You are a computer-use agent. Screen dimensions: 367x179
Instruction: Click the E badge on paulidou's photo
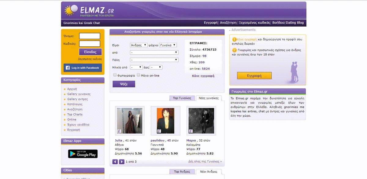coord(159,131)
